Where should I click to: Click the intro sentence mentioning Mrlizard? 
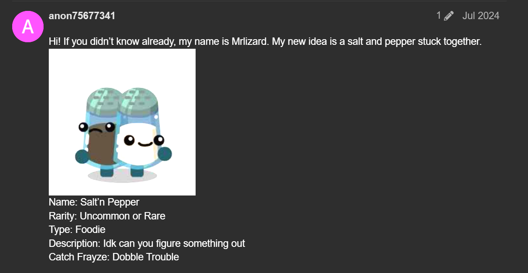(x=265, y=42)
